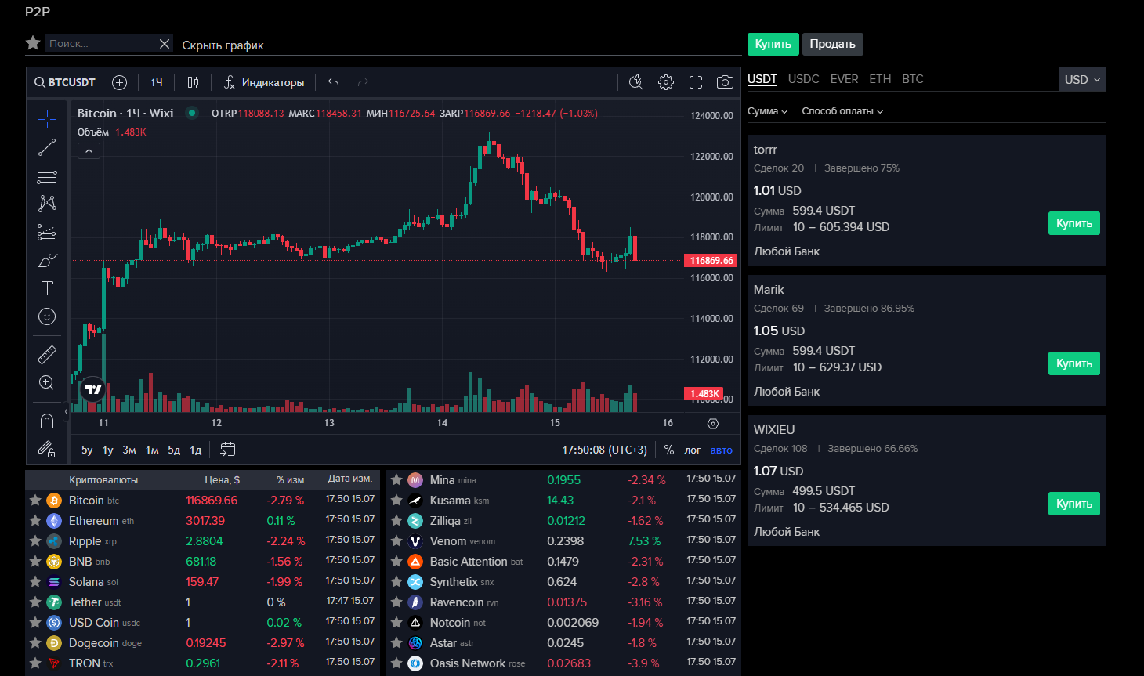This screenshot has width=1144, height=676.
Task: Toggle the log scale option
Action: click(x=693, y=450)
